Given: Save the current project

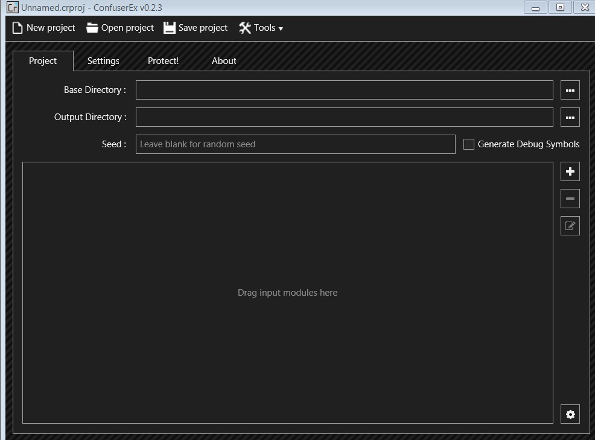Looking at the screenshot, I should 196,28.
